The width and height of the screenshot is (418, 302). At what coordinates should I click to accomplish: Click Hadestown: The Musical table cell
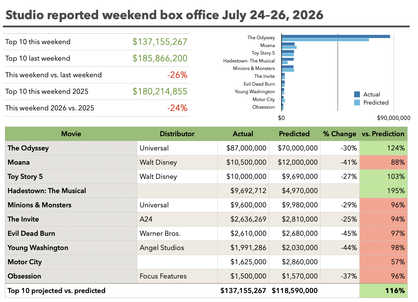pyautogui.click(x=71, y=191)
